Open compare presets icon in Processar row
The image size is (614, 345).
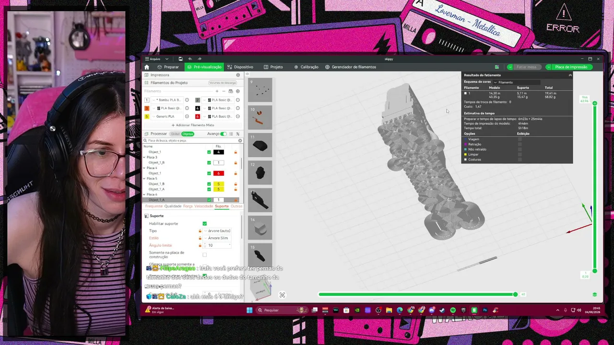click(x=237, y=134)
